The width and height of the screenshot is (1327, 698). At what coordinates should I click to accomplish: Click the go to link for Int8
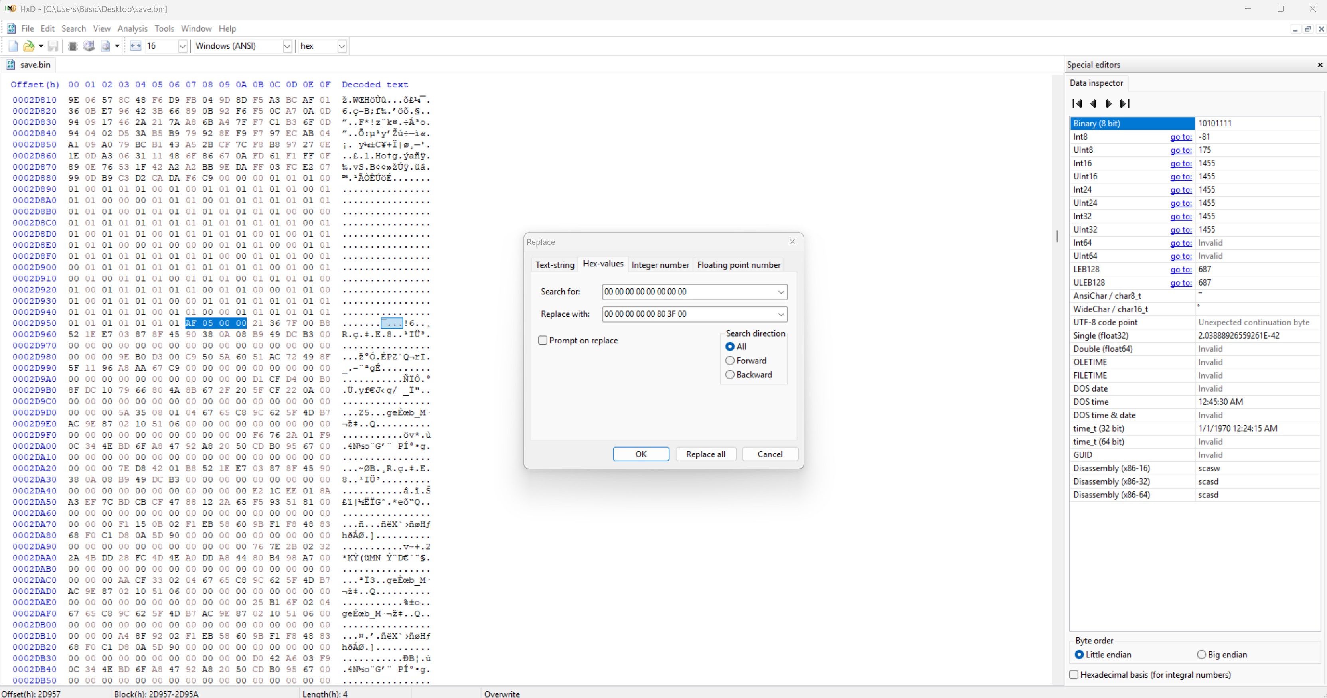tap(1181, 137)
